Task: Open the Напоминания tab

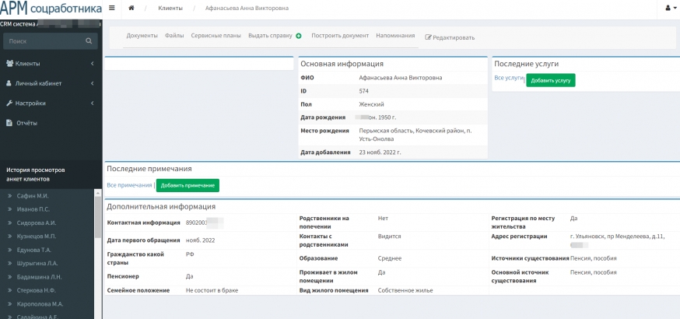Action: [x=395, y=36]
